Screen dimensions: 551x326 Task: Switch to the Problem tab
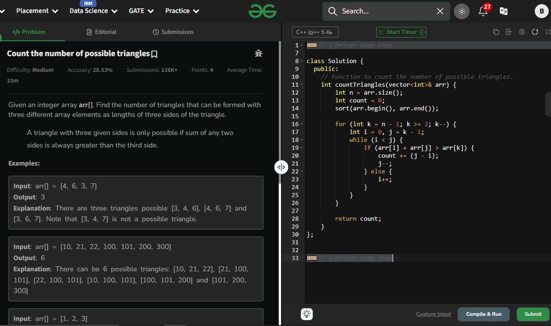pyautogui.click(x=29, y=32)
